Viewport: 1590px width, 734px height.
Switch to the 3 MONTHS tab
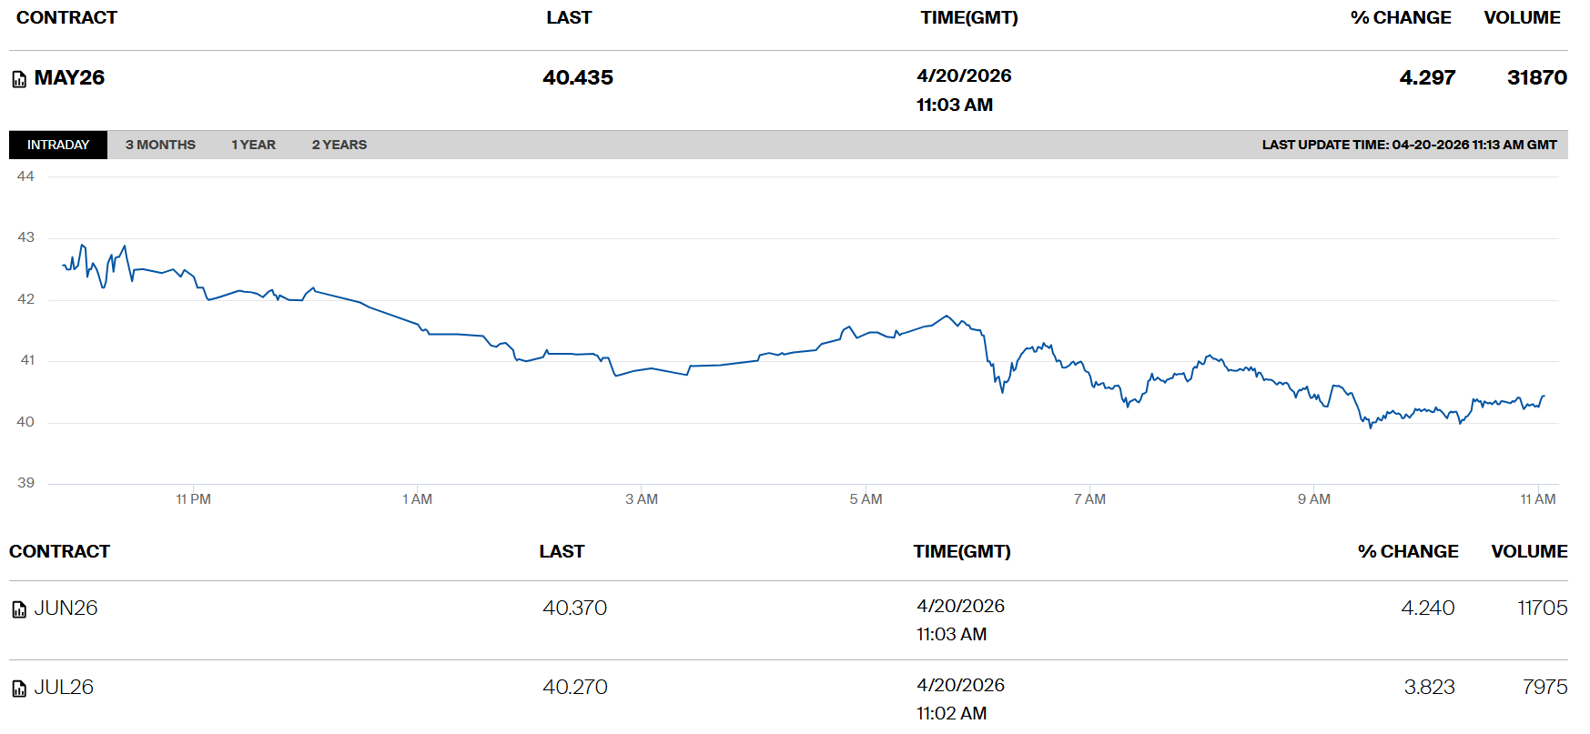click(160, 145)
